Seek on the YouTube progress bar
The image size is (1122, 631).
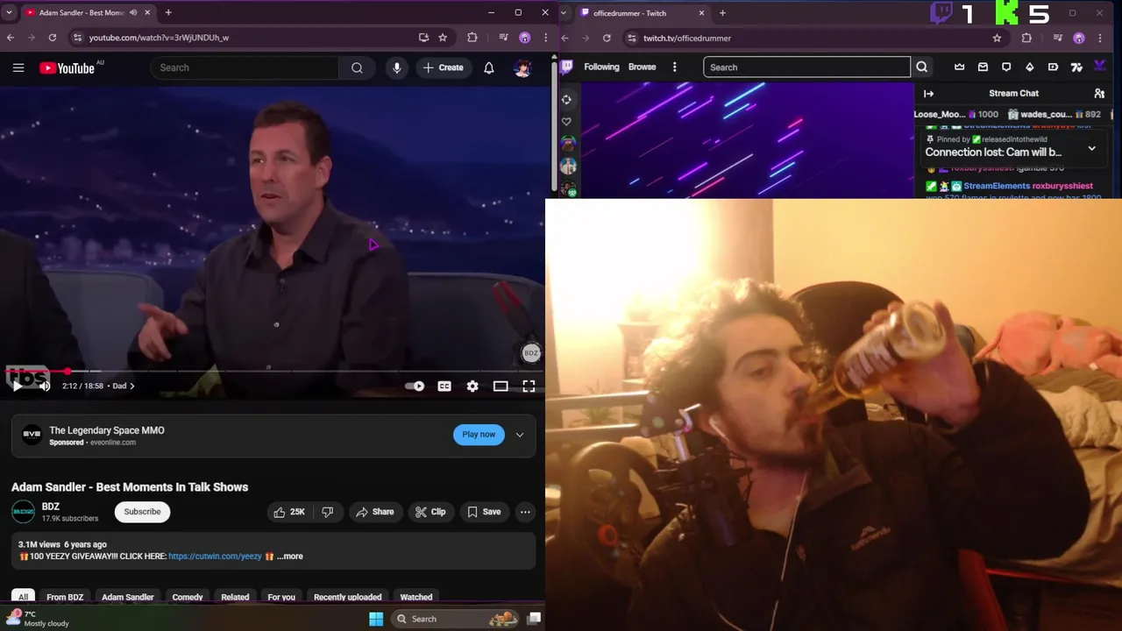(x=273, y=372)
